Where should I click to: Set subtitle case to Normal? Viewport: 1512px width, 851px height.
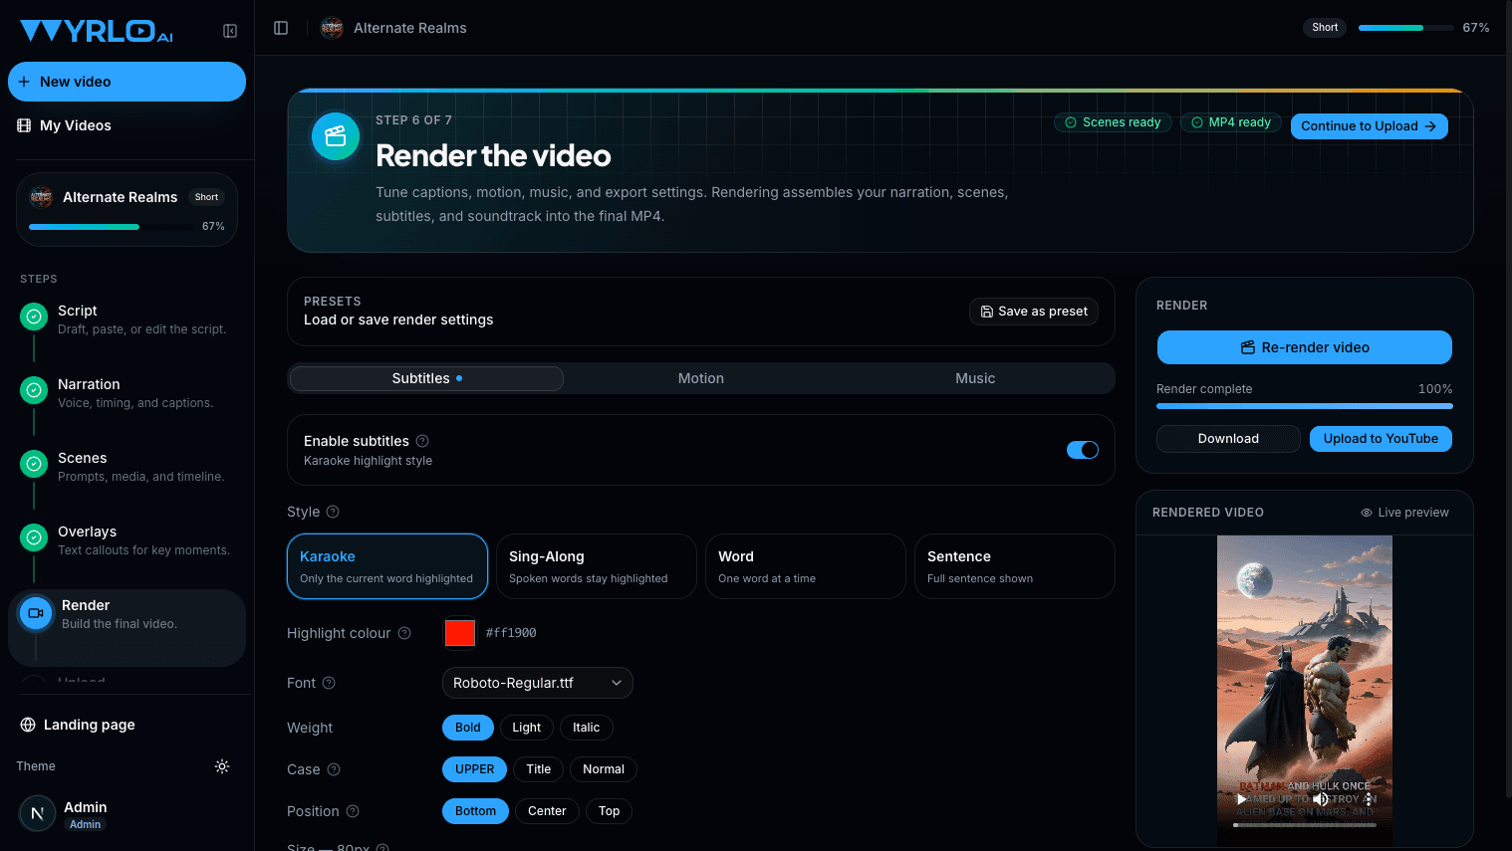click(604, 769)
